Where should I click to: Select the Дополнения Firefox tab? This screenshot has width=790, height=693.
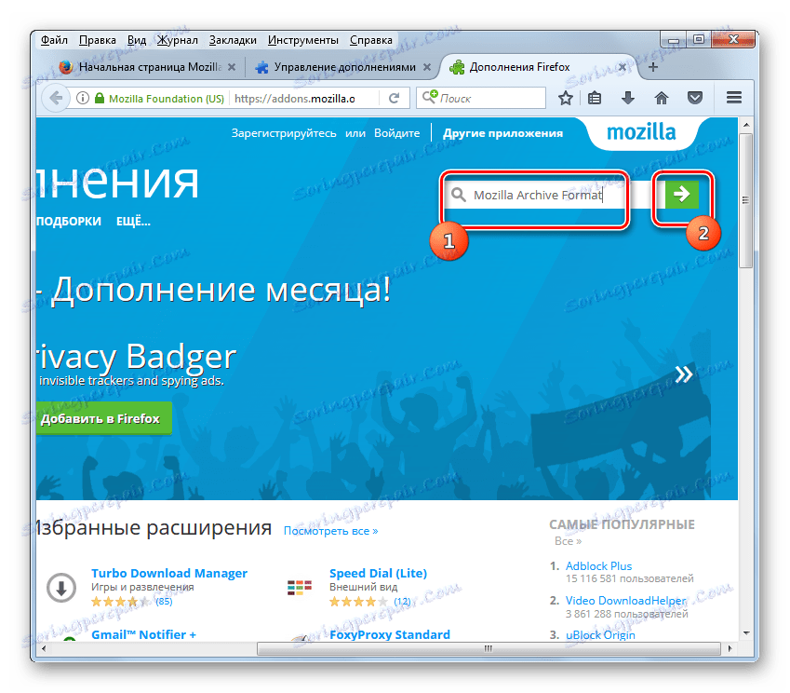[x=539, y=67]
